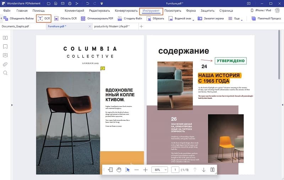Open the search panel in sidebar
This screenshot has width=284, height=180.
[5, 73]
